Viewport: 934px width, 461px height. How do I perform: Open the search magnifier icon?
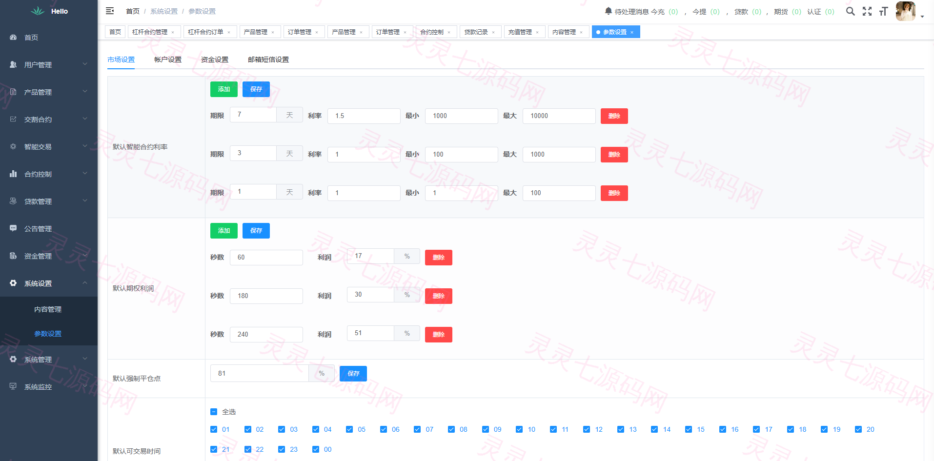(x=850, y=11)
